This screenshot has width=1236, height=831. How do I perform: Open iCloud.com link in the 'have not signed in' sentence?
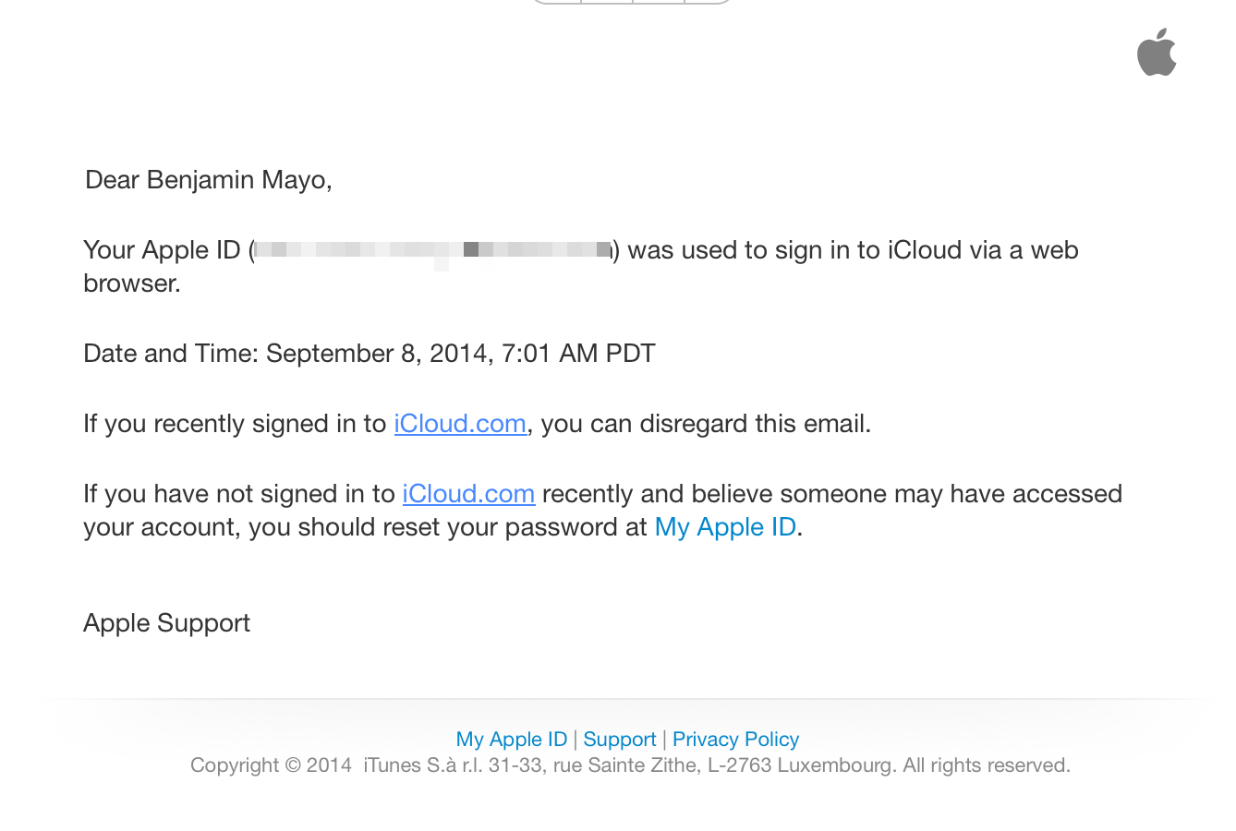pyautogui.click(x=468, y=494)
